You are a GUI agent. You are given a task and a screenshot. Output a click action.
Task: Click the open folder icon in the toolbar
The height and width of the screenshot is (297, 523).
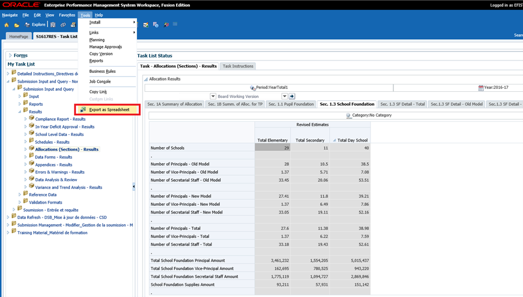pos(17,25)
